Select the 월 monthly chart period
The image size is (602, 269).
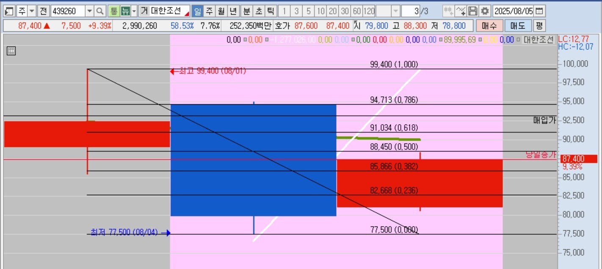221,11
